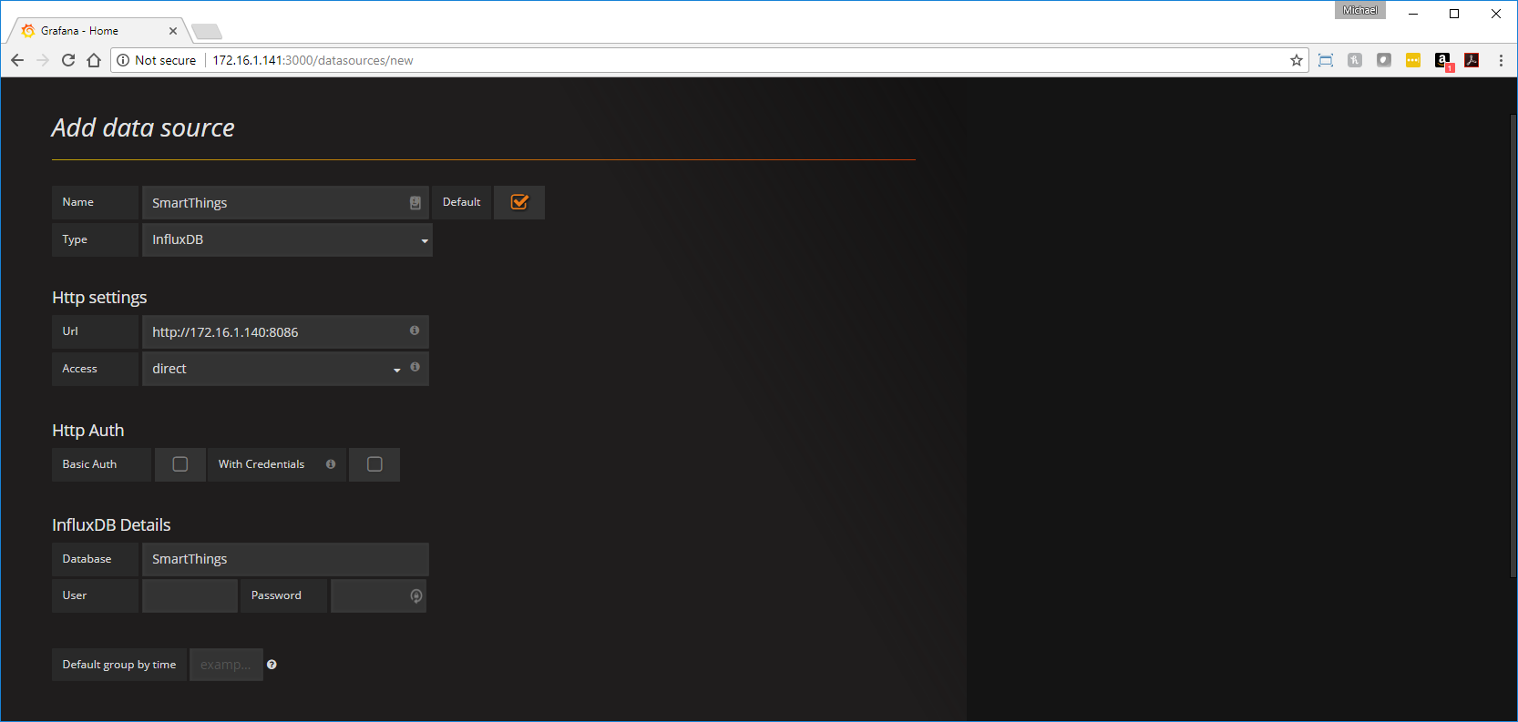This screenshot has height=722, width=1518.
Task: Click the Name input field
Action: [x=285, y=203]
